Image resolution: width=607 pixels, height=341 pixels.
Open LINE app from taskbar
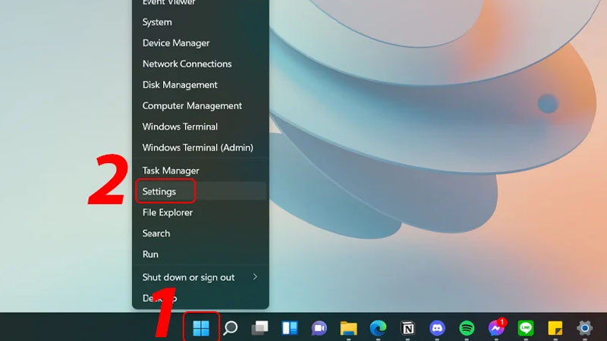point(526,328)
